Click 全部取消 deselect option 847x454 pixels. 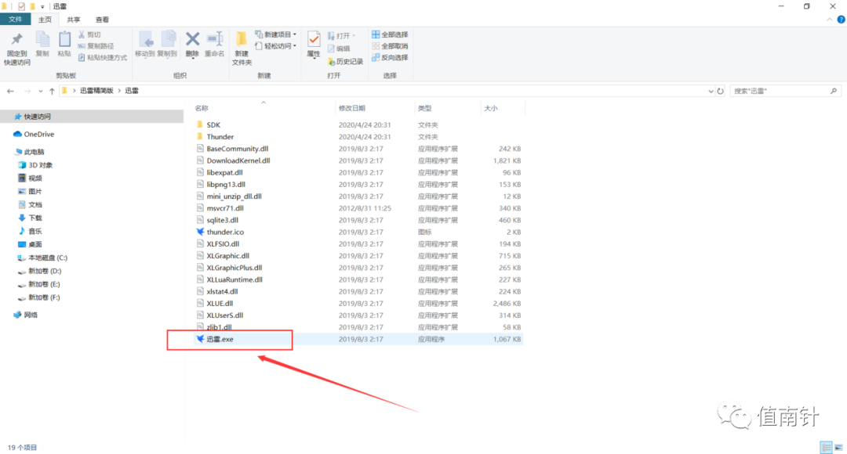click(390, 46)
